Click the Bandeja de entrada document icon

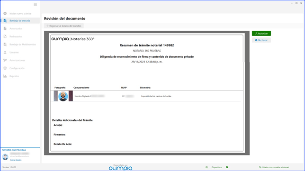5,21
